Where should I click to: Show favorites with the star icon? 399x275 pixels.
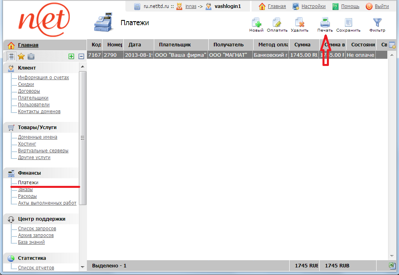coord(21,56)
